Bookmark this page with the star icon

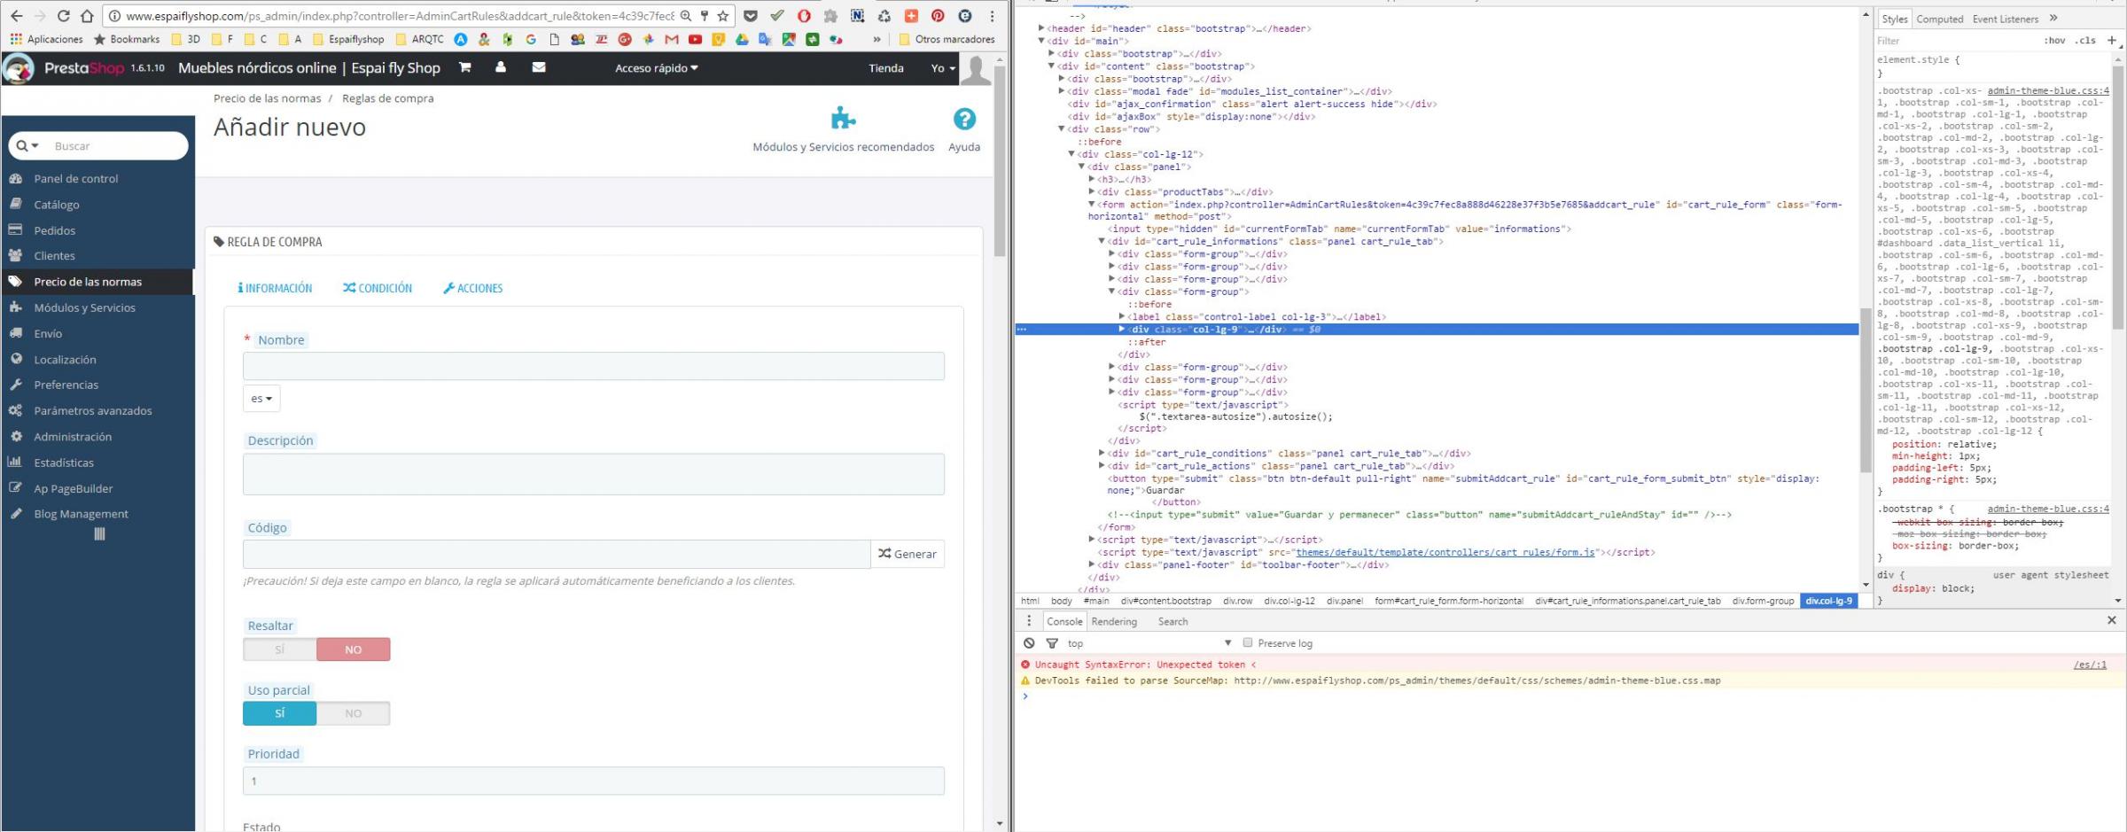point(723,16)
